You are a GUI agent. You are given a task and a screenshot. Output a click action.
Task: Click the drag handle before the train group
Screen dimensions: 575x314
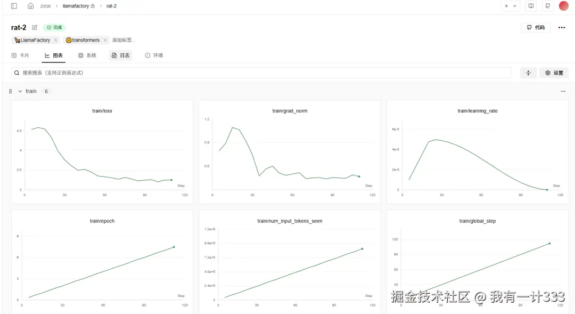(x=10, y=91)
